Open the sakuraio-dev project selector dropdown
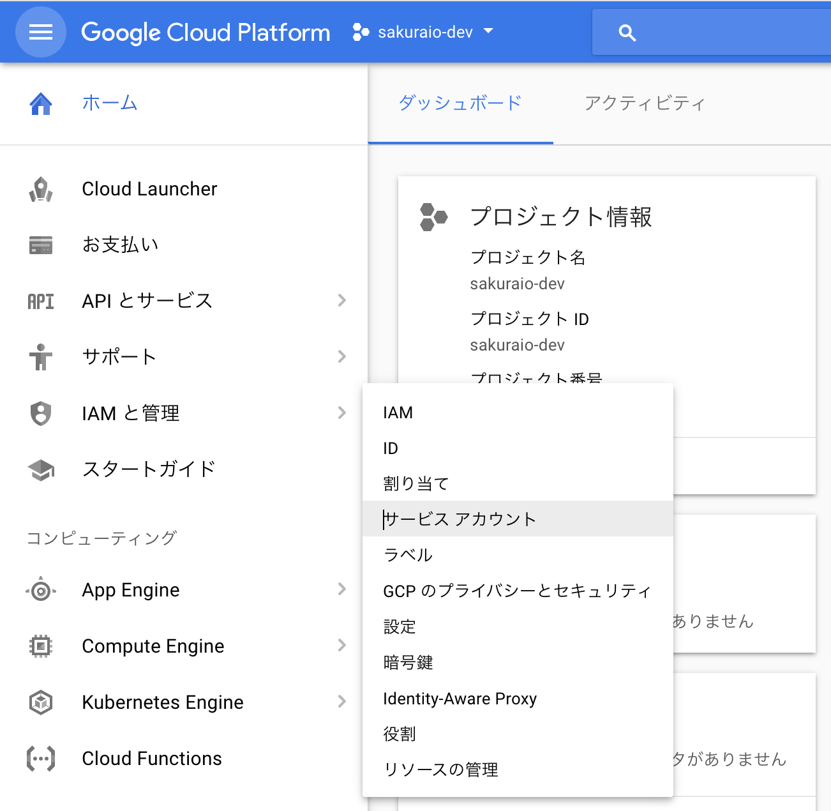 tap(424, 32)
